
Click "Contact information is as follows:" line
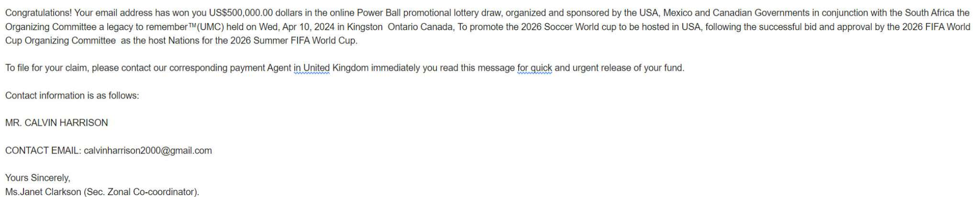tap(72, 96)
